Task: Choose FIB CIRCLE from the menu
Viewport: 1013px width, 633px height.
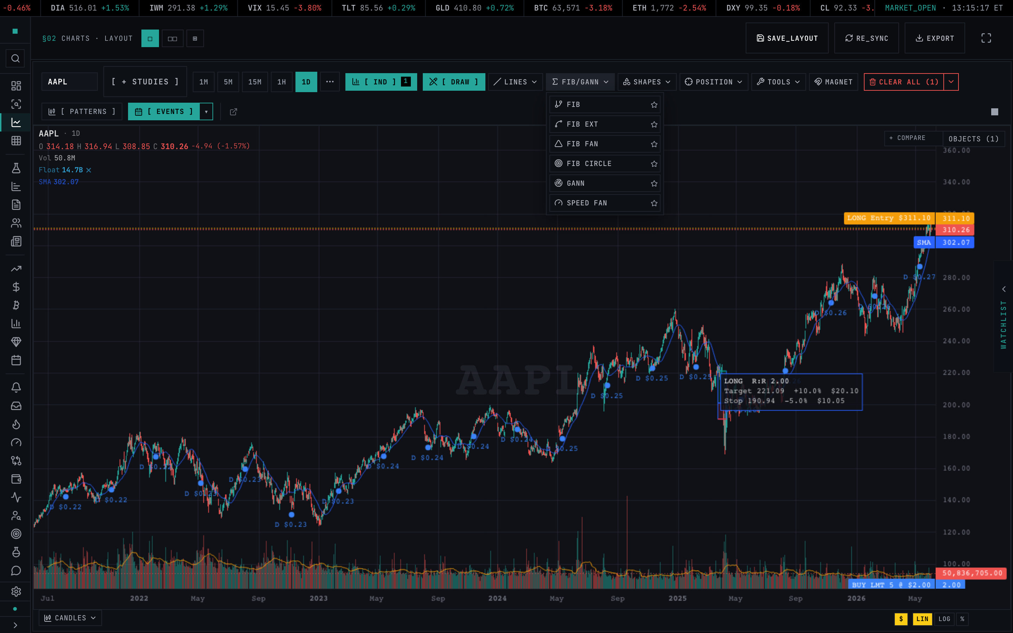Action: (605, 164)
